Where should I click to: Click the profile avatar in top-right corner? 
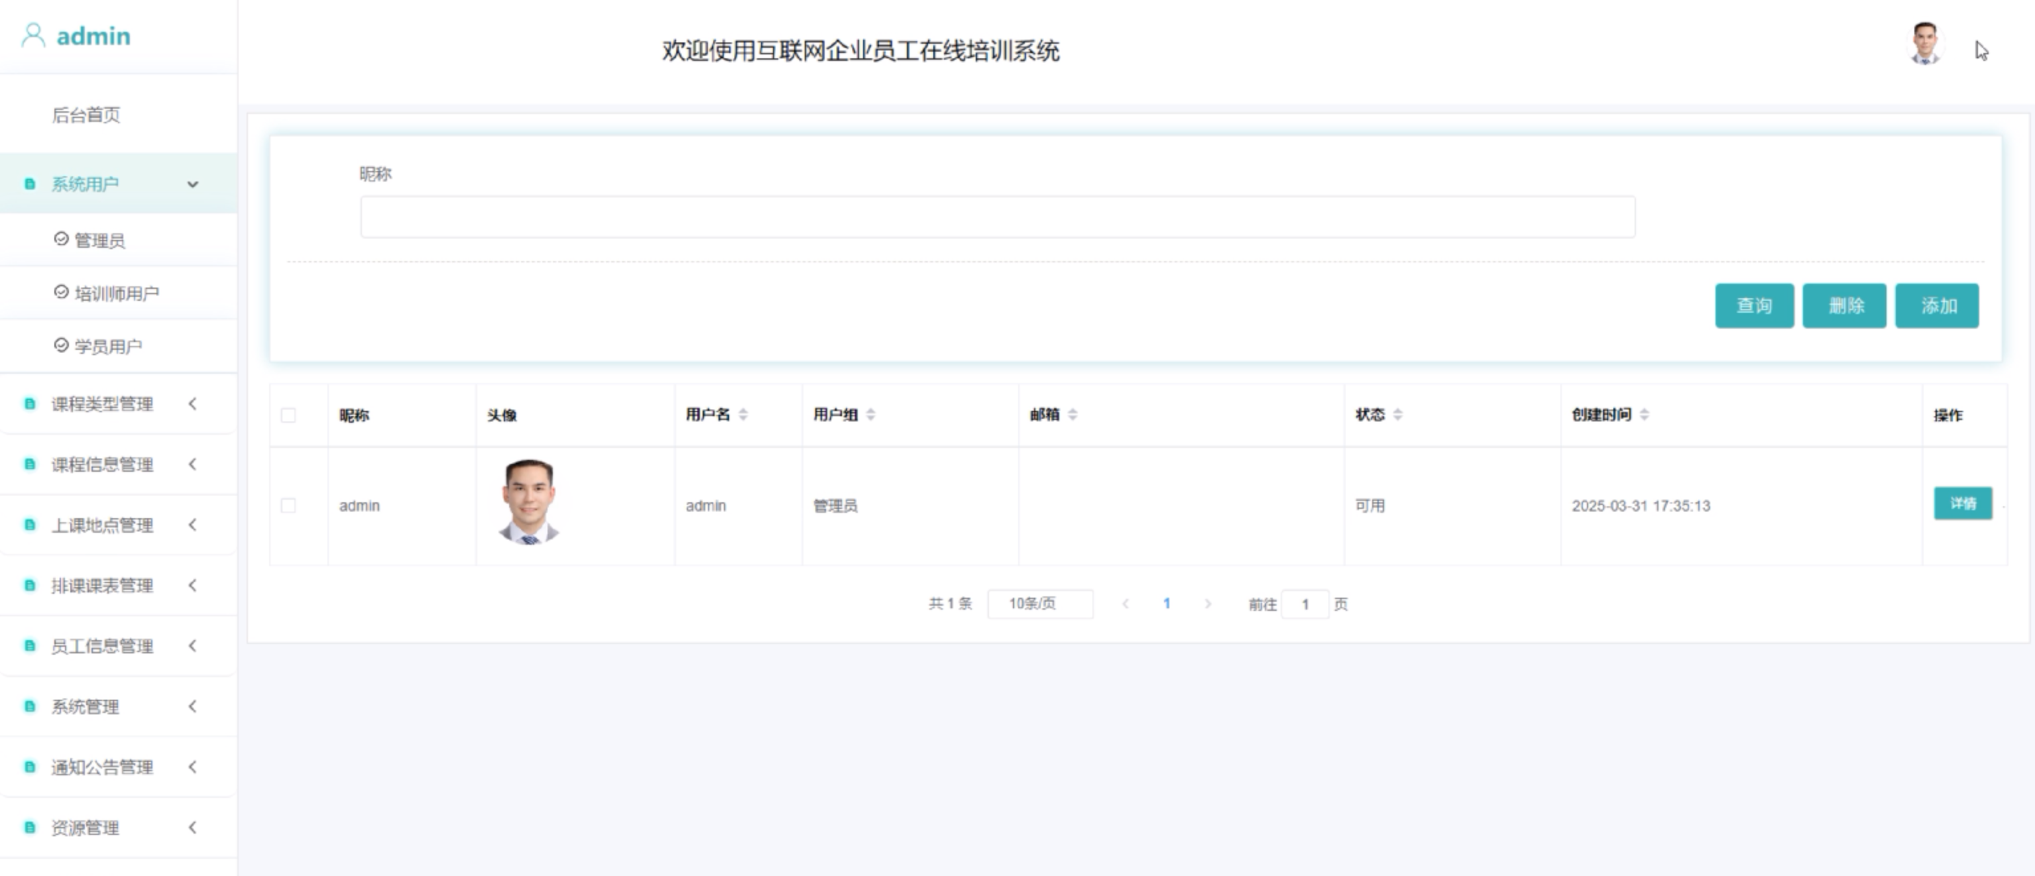tap(1925, 44)
